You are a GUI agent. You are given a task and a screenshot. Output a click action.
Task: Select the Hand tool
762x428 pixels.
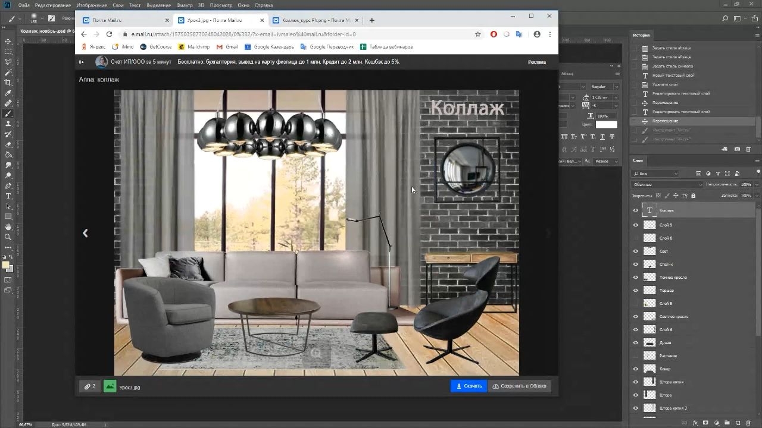(8, 226)
